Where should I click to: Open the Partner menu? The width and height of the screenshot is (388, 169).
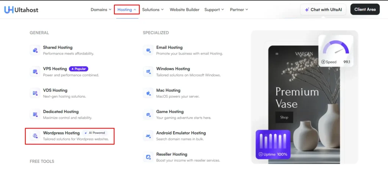(239, 9)
